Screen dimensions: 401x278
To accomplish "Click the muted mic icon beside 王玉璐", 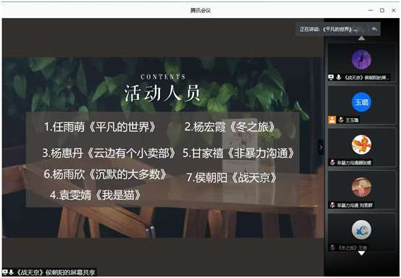I will point(341,119).
